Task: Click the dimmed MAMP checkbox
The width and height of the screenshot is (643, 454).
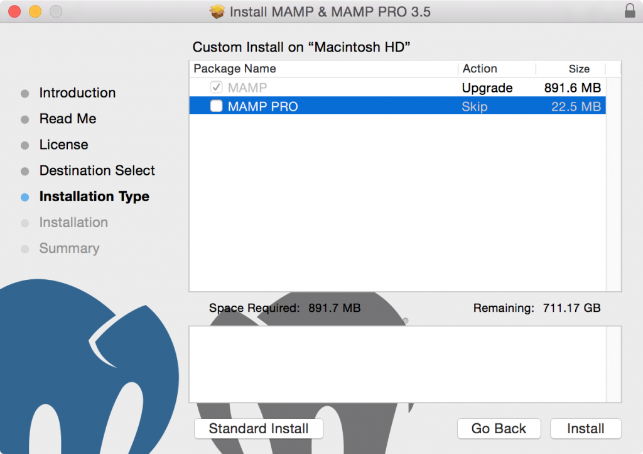Action: (x=216, y=87)
